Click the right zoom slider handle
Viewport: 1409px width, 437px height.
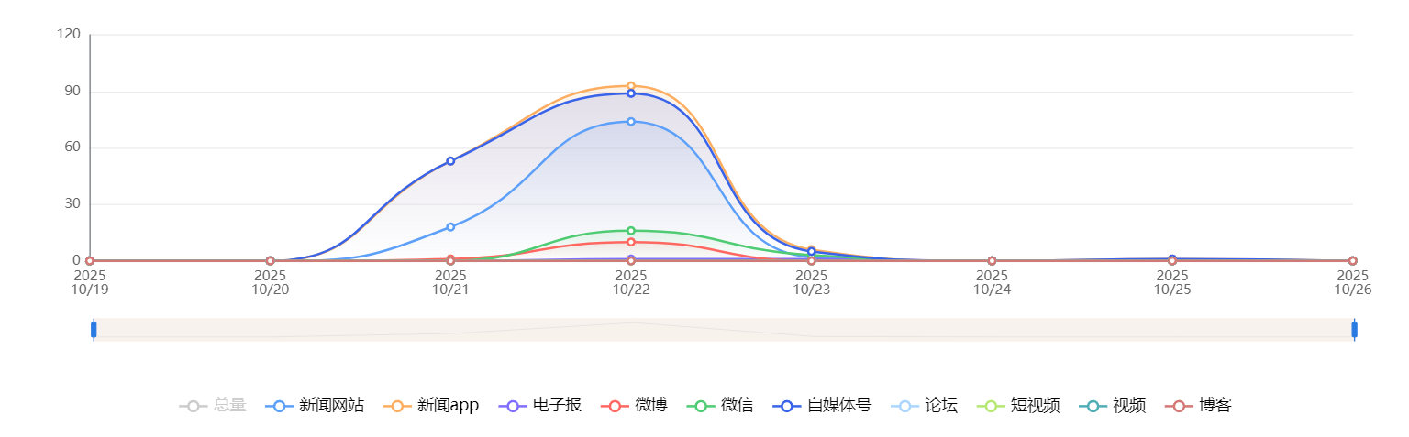(x=1354, y=330)
